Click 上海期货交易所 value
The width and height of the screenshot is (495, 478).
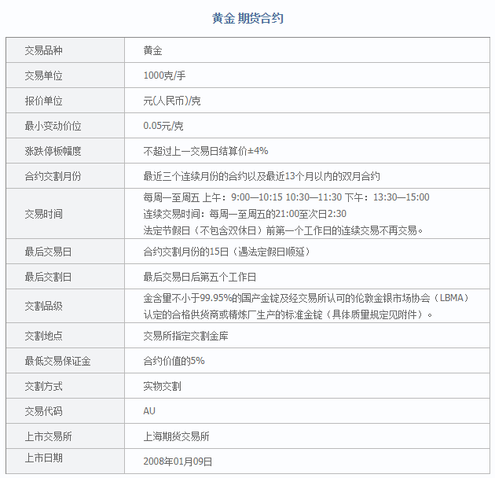coord(176,436)
